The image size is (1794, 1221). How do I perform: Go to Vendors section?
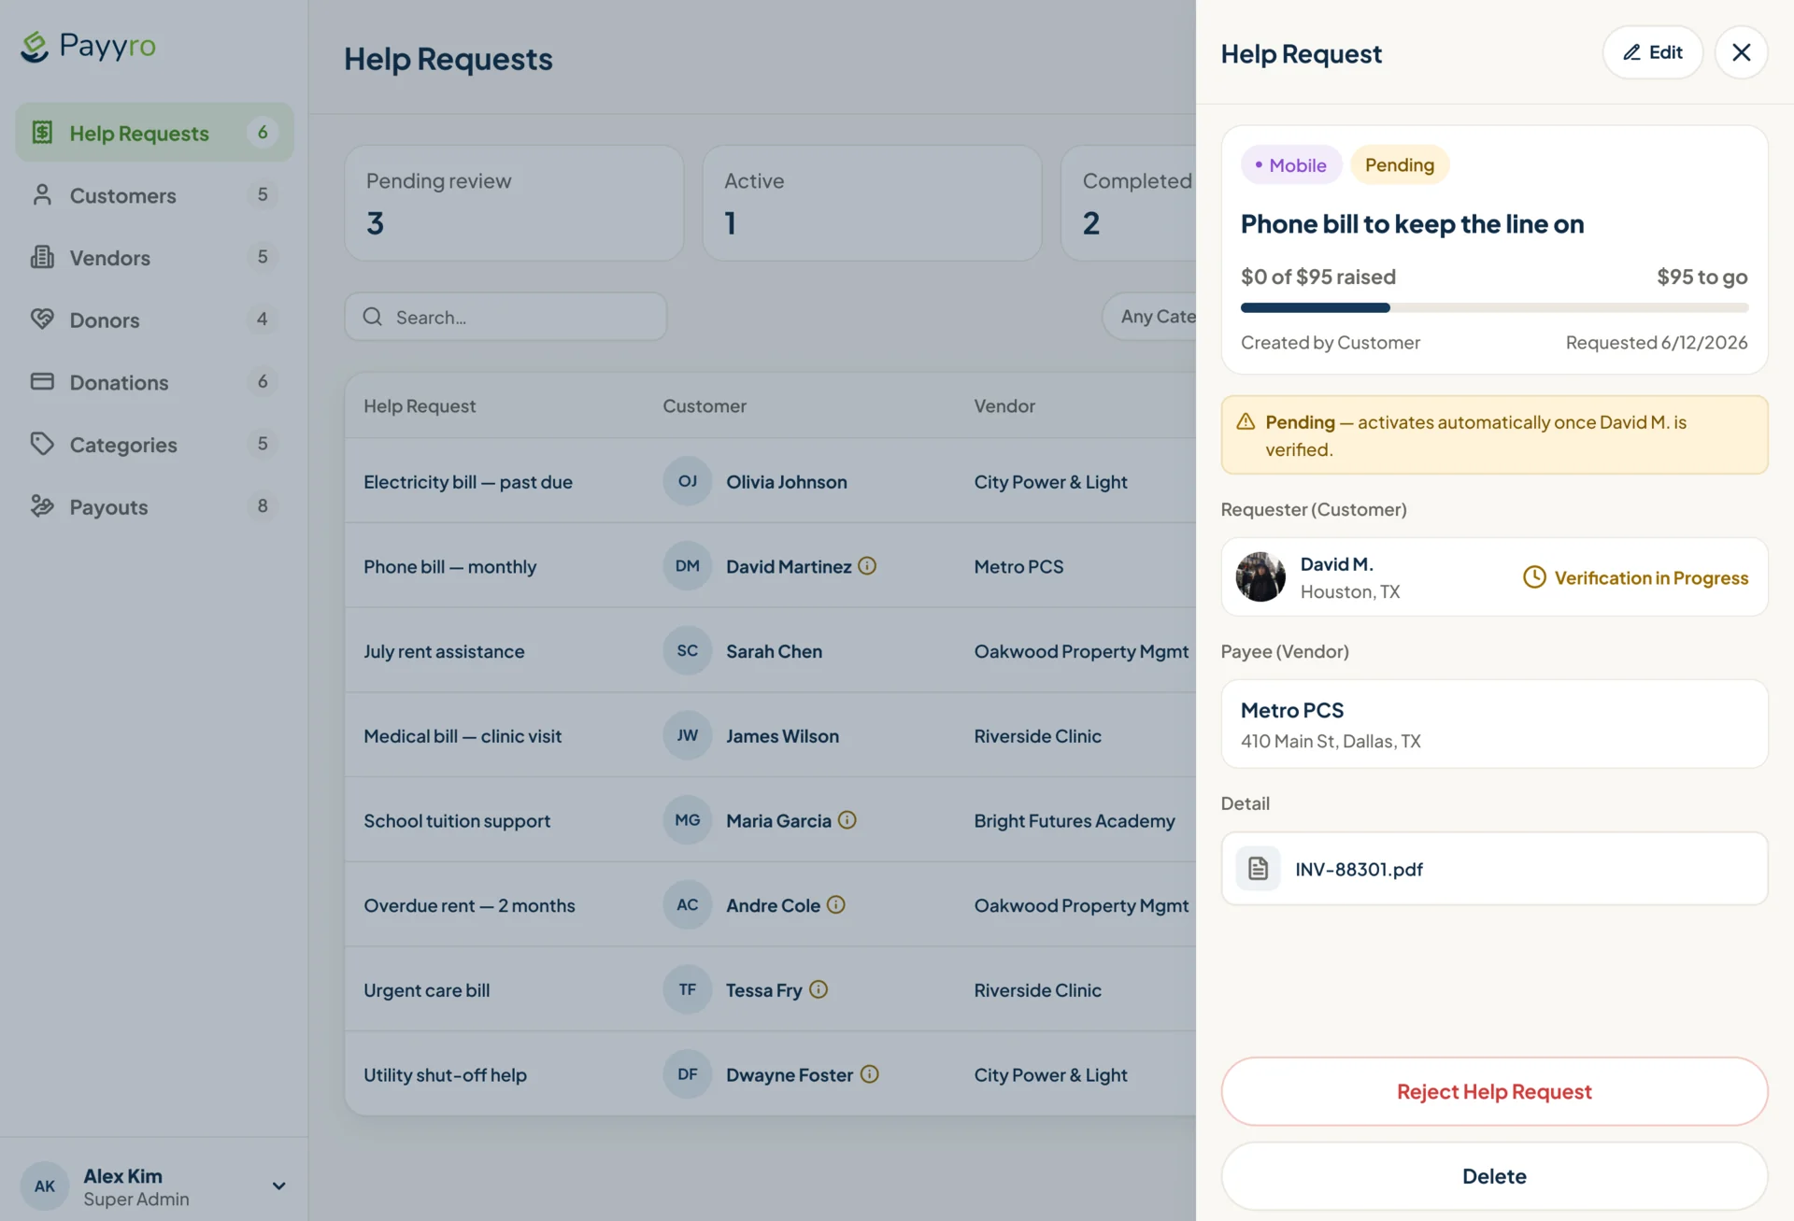click(154, 257)
